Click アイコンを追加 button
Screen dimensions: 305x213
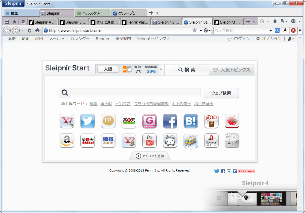150,156
